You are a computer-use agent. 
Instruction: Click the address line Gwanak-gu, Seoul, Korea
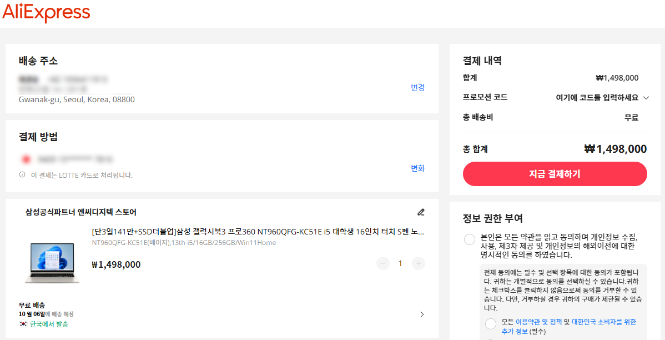tap(77, 100)
